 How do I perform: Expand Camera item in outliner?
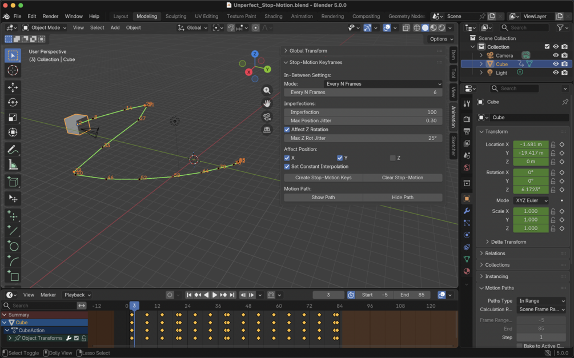pos(481,55)
